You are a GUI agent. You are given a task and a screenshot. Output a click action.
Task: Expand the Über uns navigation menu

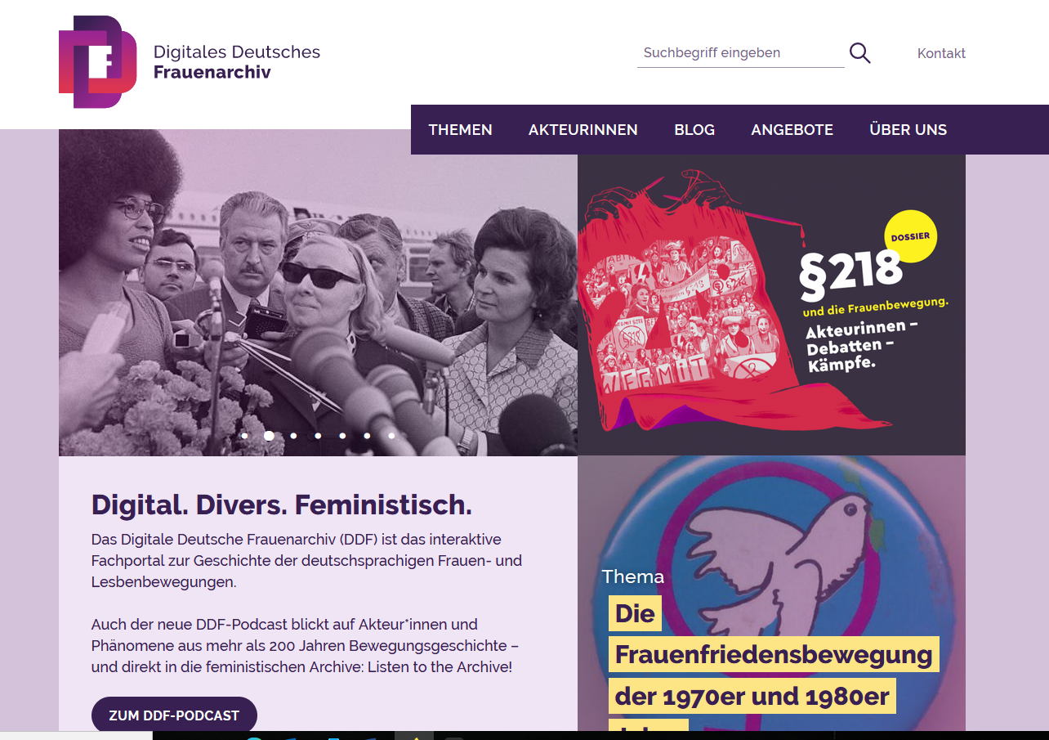pyautogui.click(x=908, y=130)
